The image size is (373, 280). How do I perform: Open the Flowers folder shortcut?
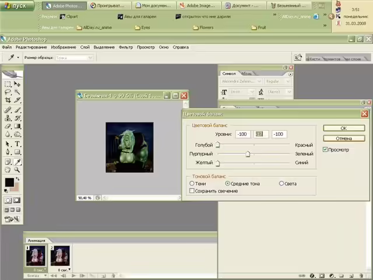tap(203, 27)
